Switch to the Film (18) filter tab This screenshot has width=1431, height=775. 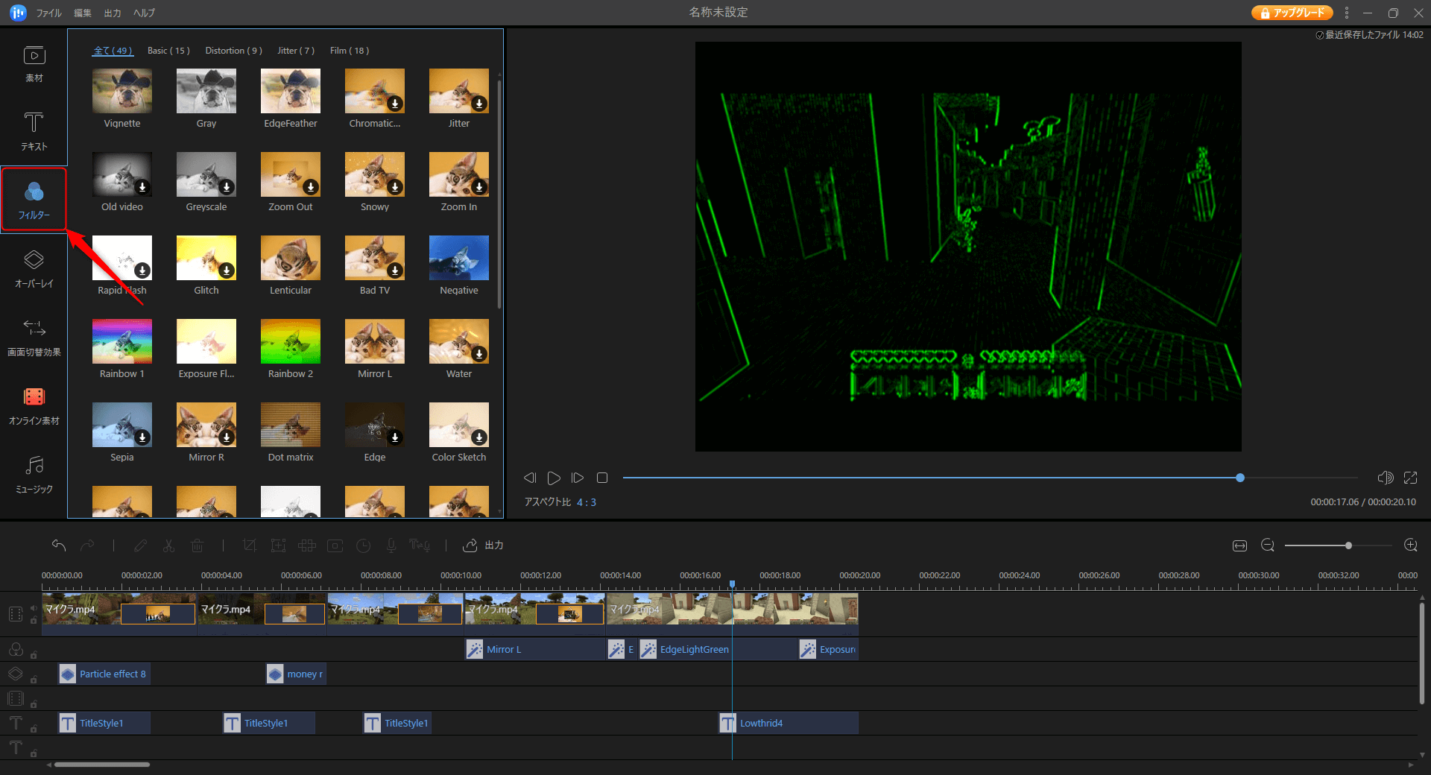pyautogui.click(x=350, y=51)
